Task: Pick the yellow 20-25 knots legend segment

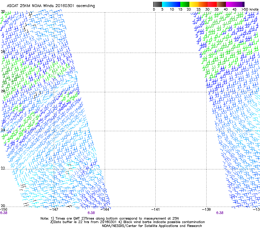Action: click(x=194, y=4)
